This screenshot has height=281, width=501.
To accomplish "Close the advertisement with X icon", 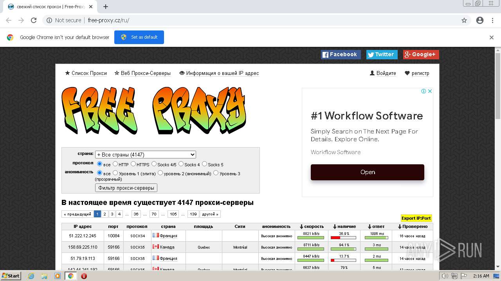I will [429, 91].
